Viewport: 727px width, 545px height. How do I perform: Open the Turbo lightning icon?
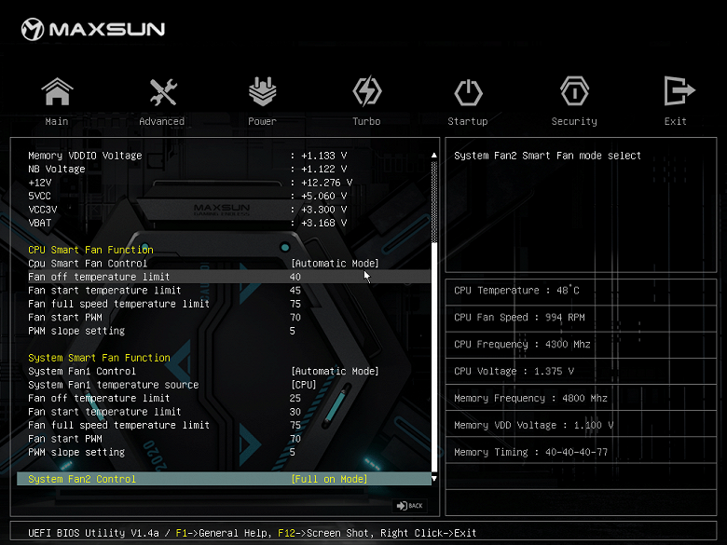(366, 91)
